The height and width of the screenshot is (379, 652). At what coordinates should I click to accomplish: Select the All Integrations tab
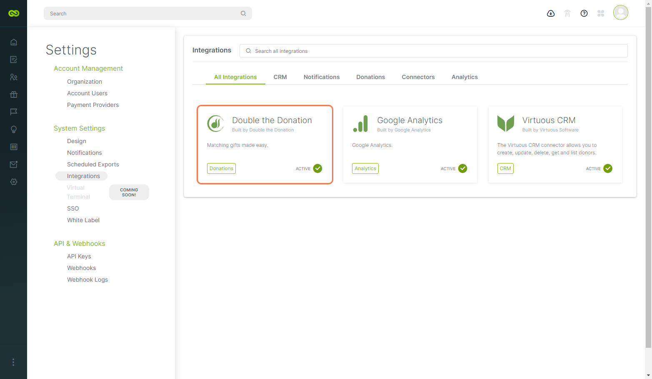pyautogui.click(x=235, y=77)
